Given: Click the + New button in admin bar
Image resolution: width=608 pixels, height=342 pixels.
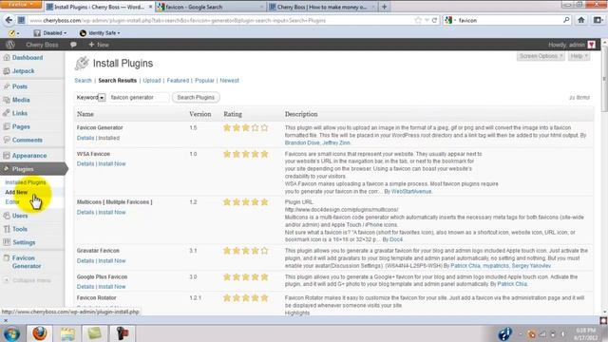Looking at the screenshot, I should pos(99,45).
